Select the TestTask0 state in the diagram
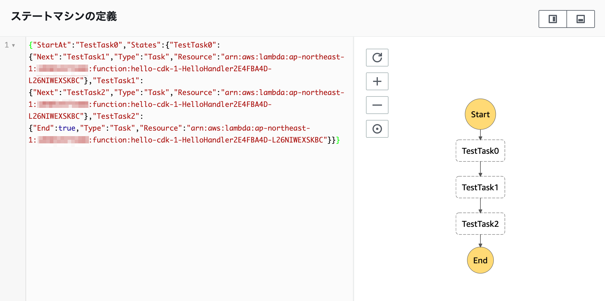Image resolution: width=605 pixels, height=301 pixels. [x=480, y=151]
